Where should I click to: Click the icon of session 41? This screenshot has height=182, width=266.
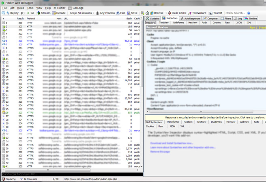[x=4, y=167]
